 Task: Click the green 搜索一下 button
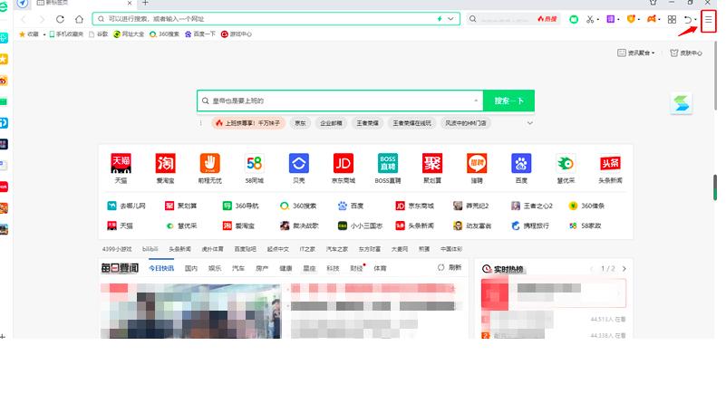[508, 101]
